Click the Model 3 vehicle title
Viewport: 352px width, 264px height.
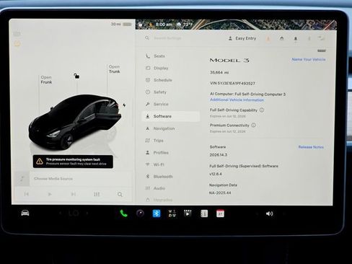click(x=229, y=60)
